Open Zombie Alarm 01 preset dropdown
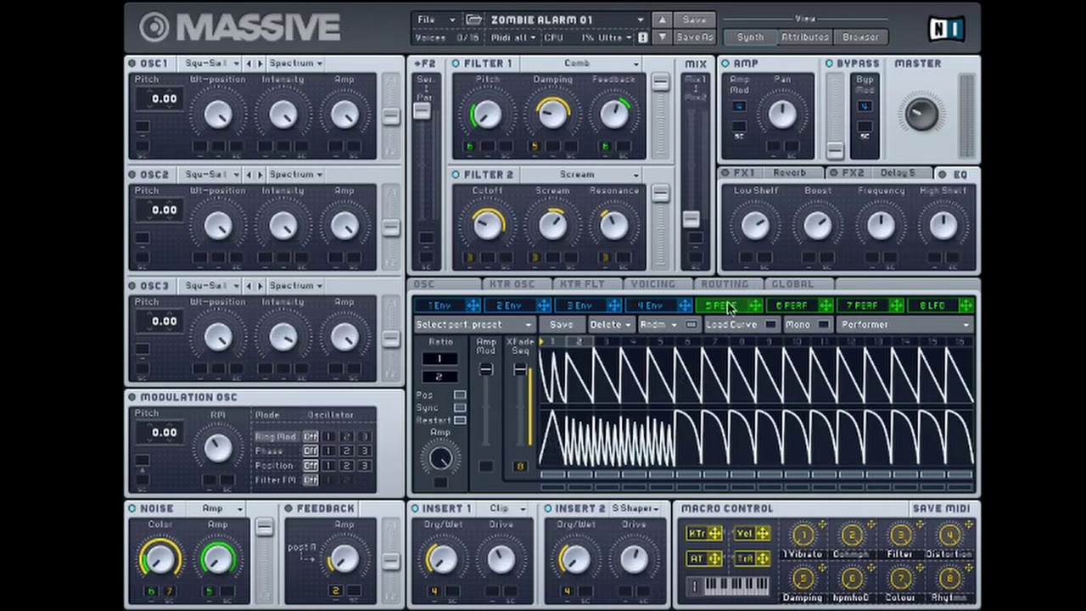Screen dimensions: 1086x611 point(568,20)
